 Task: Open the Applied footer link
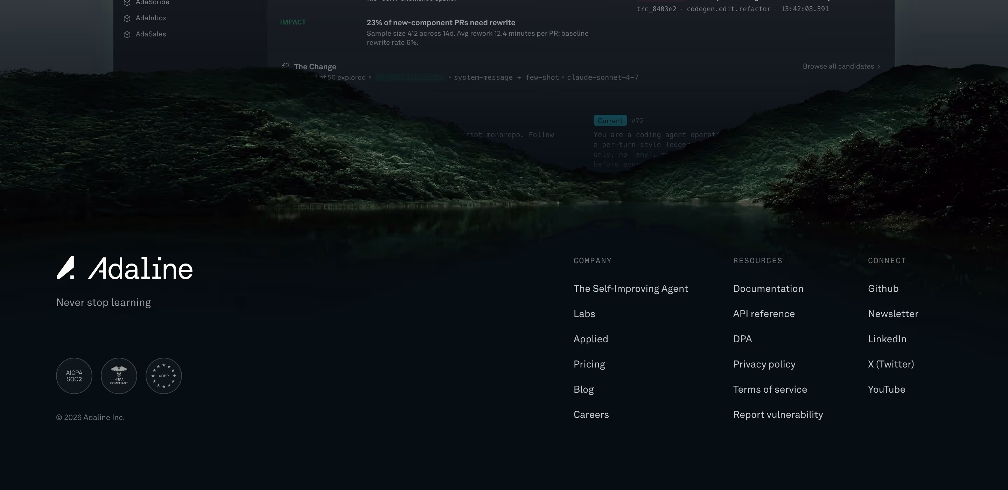591,339
